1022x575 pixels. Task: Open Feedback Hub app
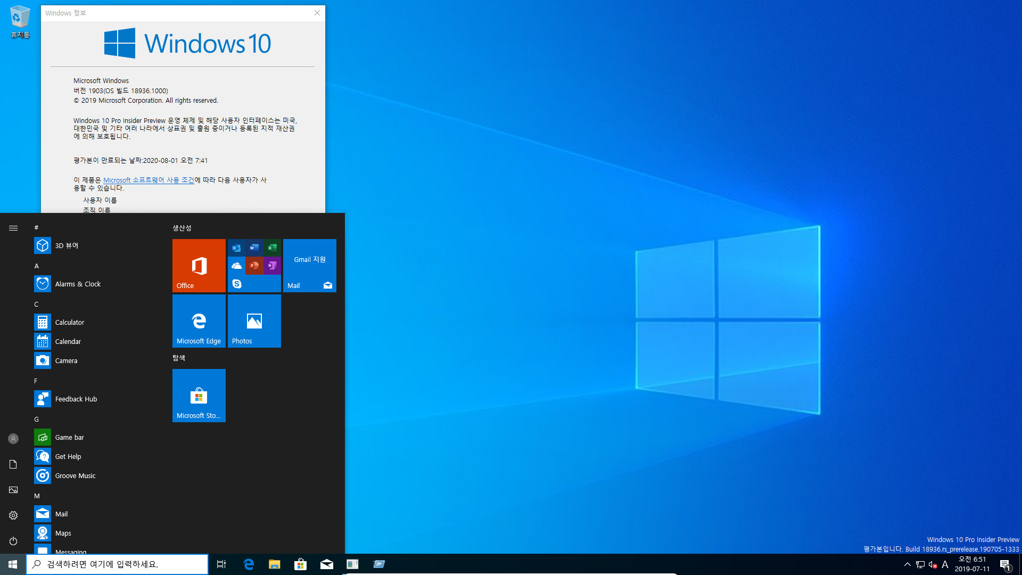coord(96,399)
